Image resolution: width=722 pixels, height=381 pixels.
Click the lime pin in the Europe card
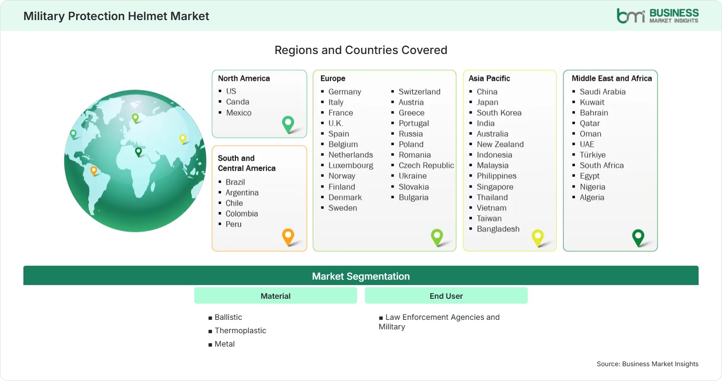(x=437, y=237)
